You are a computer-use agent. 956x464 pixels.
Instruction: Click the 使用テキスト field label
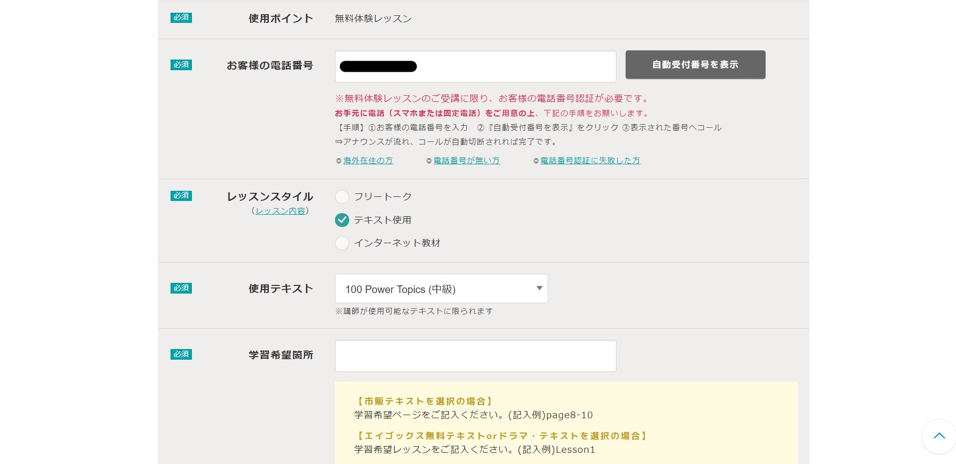point(280,288)
